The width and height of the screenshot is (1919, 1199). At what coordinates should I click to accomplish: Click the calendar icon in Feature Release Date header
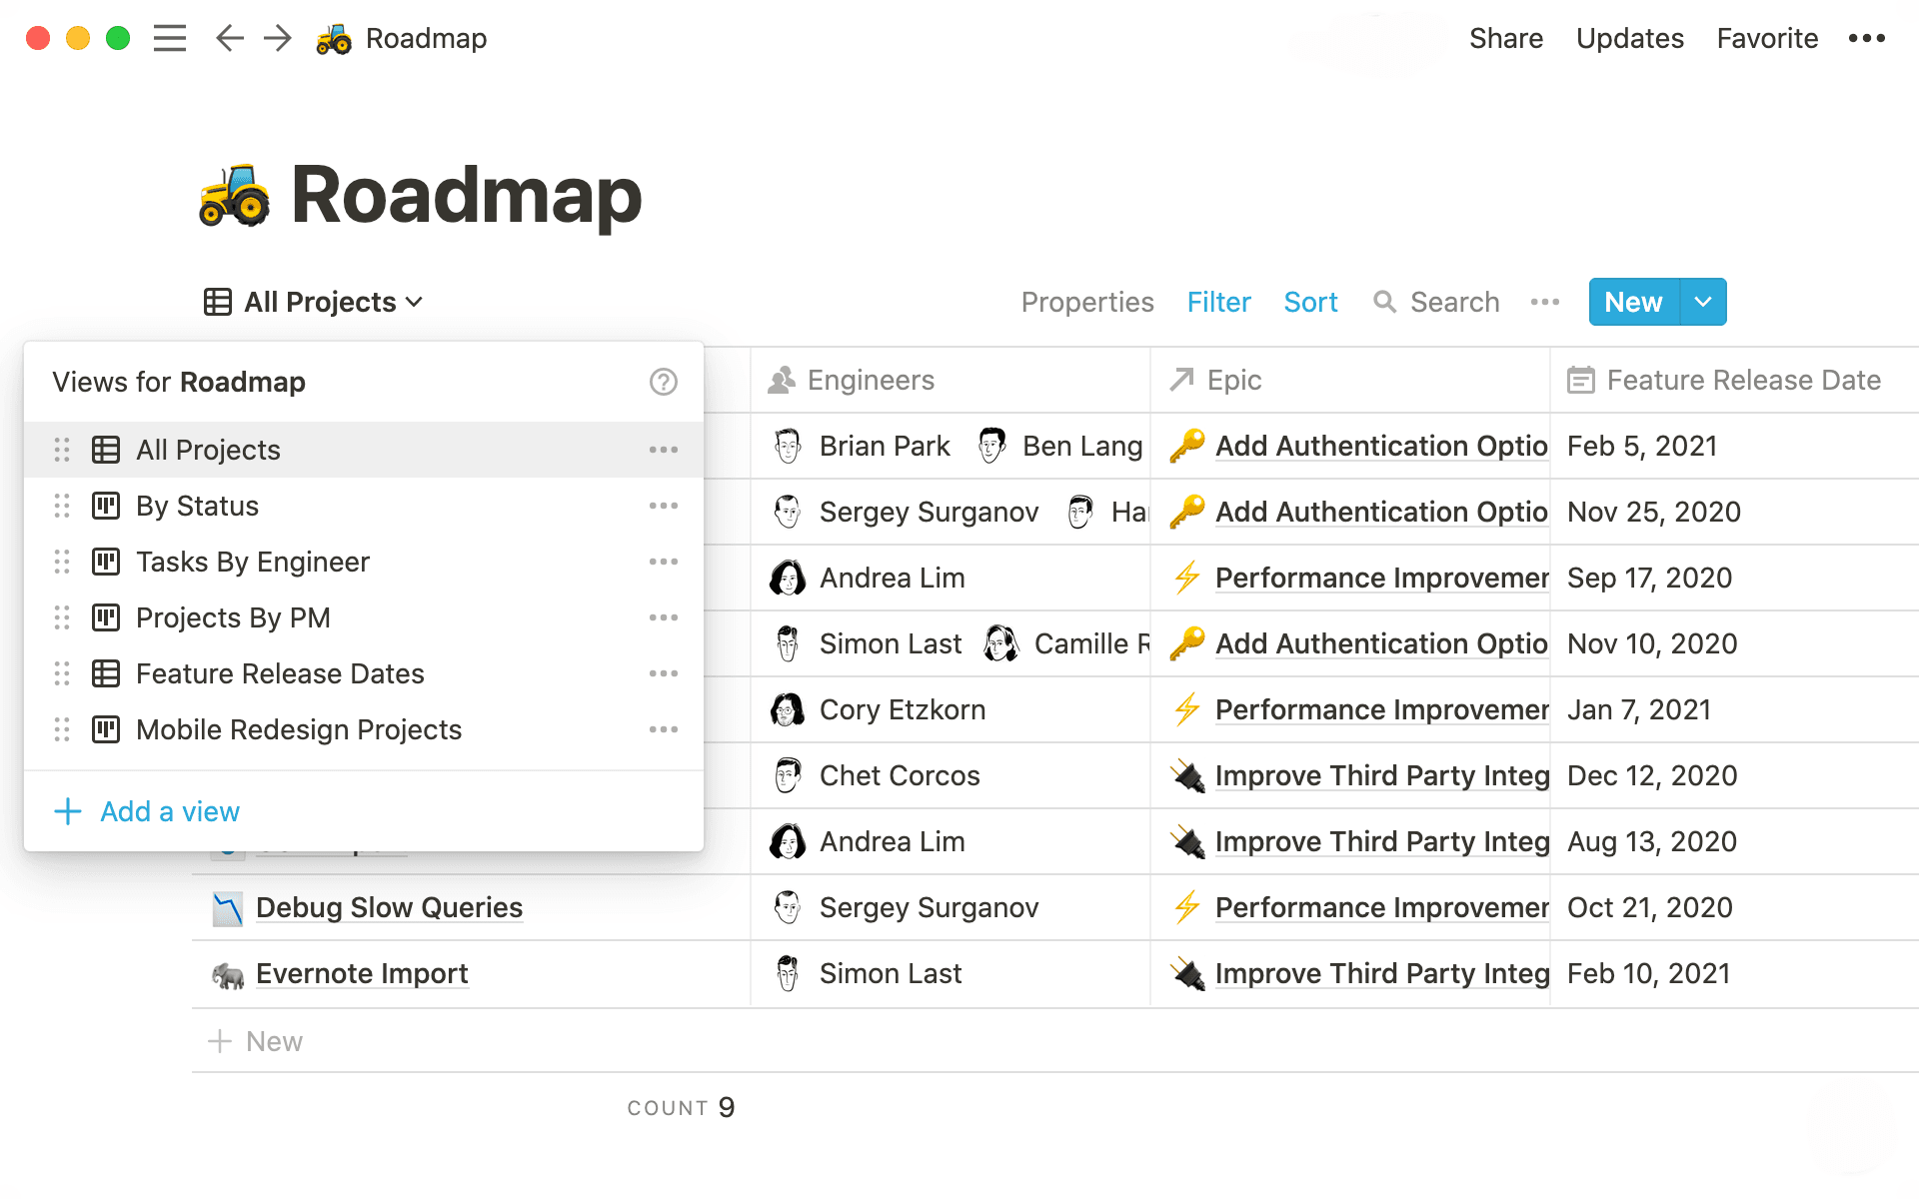pyautogui.click(x=1580, y=380)
